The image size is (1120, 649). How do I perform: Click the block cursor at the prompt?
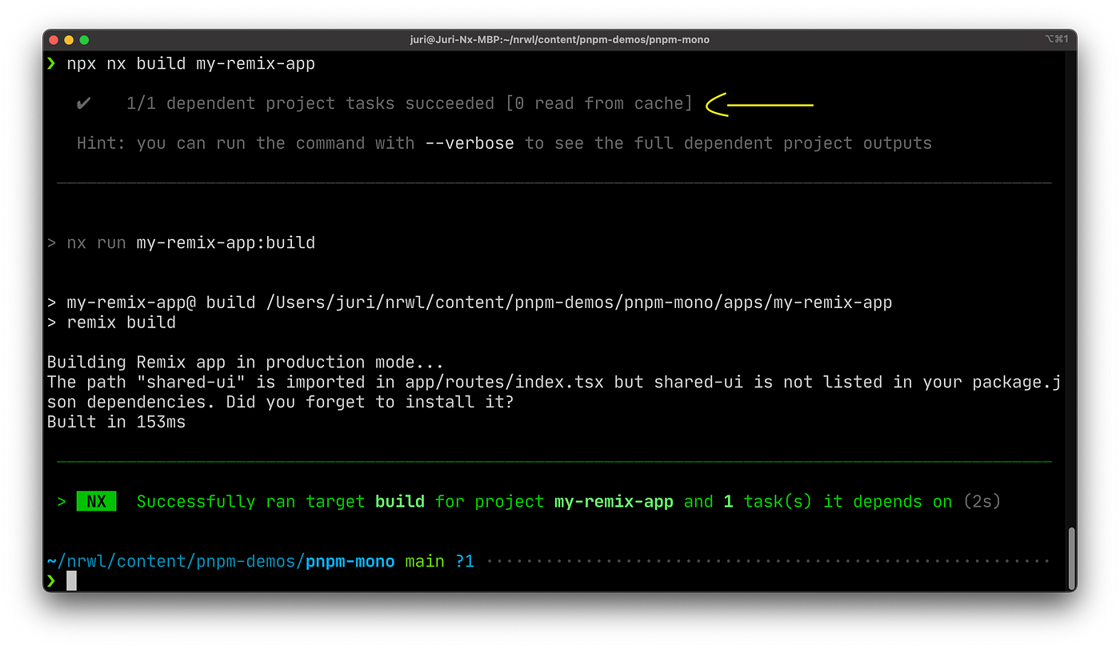tap(71, 580)
